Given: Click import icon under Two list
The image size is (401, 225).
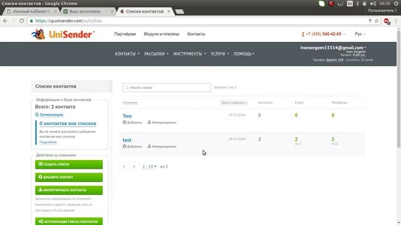Looking at the screenshot, I should pyautogui.click(x=149, y=122).
